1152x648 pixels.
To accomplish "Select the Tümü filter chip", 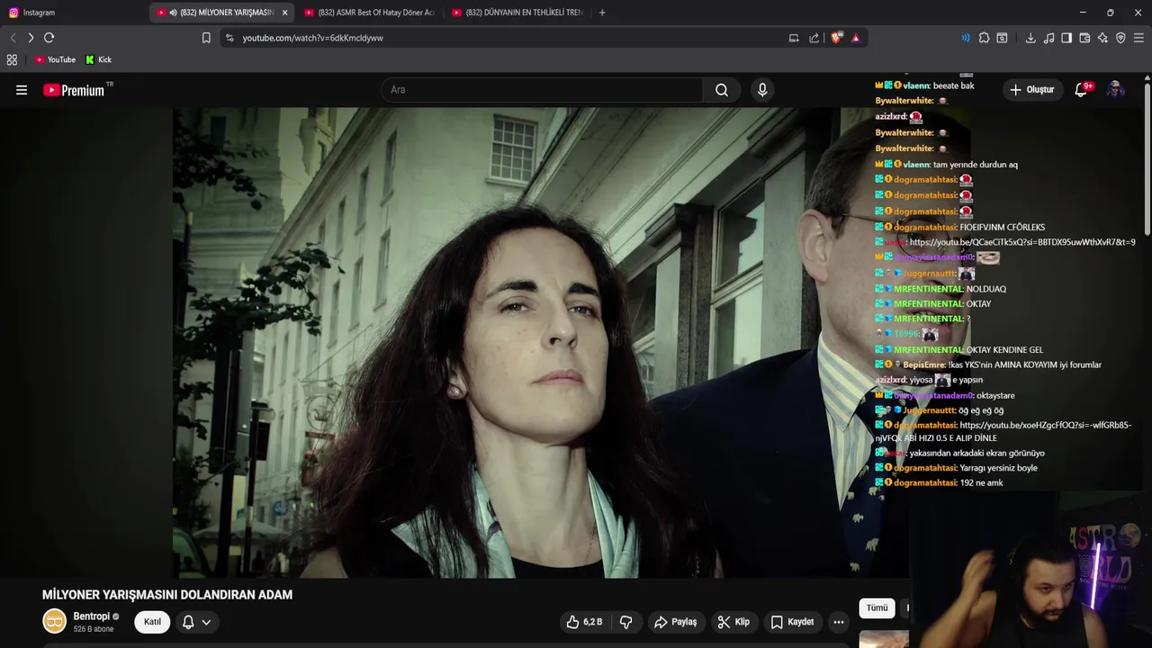I will (x=877, y=607).
